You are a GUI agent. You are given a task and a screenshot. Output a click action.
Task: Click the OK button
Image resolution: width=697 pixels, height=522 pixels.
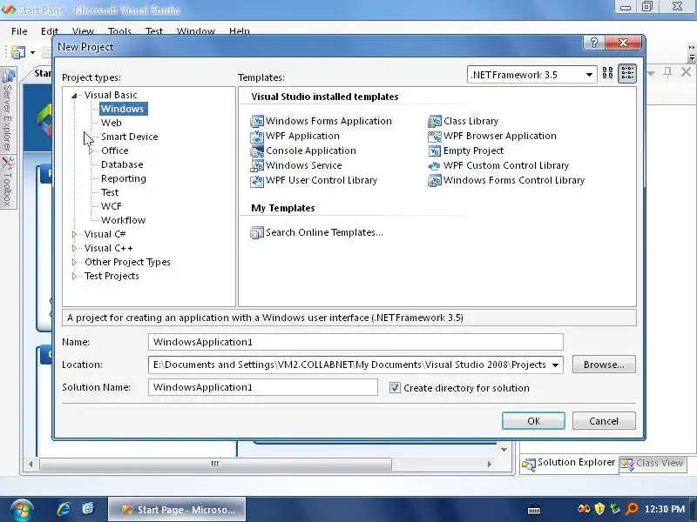pos(533,421)
